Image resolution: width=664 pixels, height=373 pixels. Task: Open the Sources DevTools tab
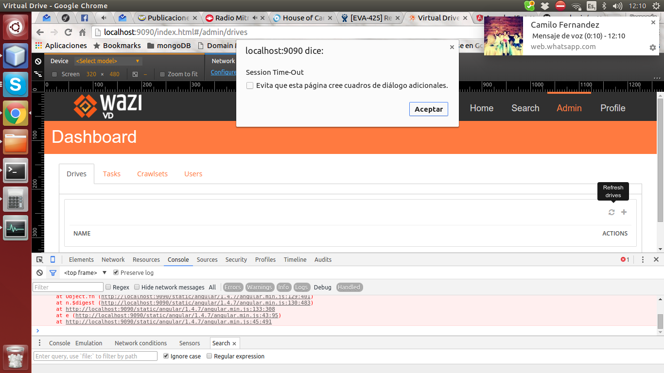tap(207, 260)
